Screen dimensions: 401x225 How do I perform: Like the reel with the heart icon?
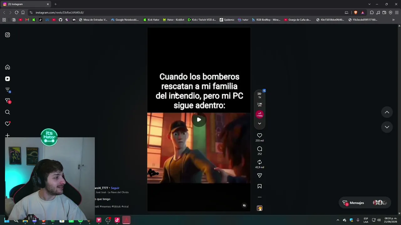point(259,135)
